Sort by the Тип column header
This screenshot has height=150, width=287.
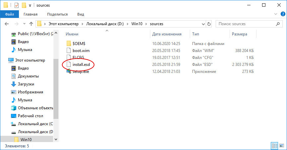pos(195,34)
